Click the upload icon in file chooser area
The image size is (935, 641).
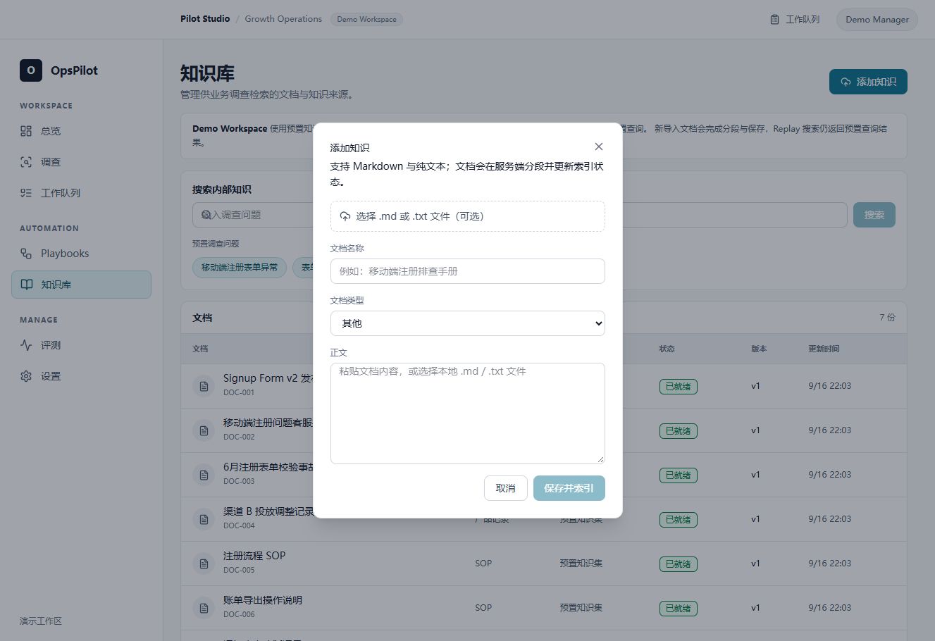point(345,216)
